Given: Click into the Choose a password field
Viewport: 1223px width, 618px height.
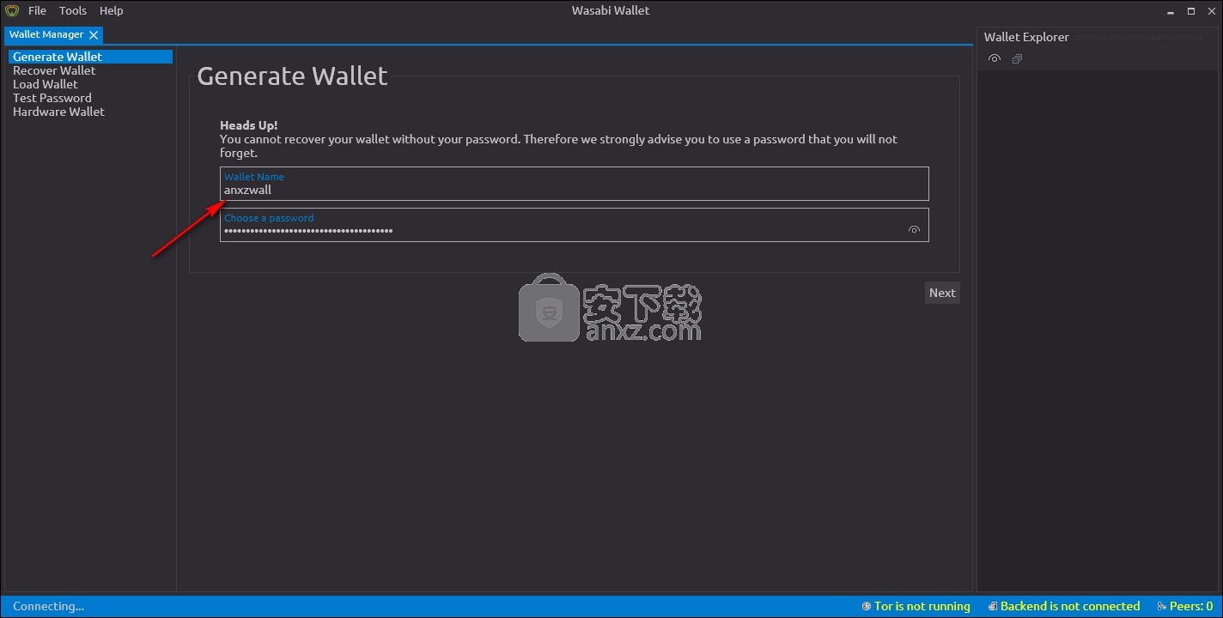Looking at the screenshot, I should point(574,225).
